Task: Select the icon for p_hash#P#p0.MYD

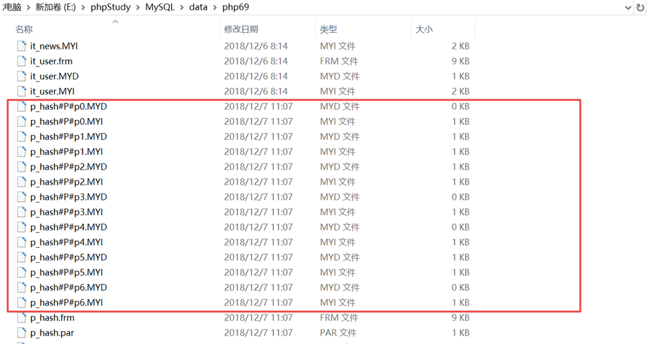Action: (x=21, y=106)
